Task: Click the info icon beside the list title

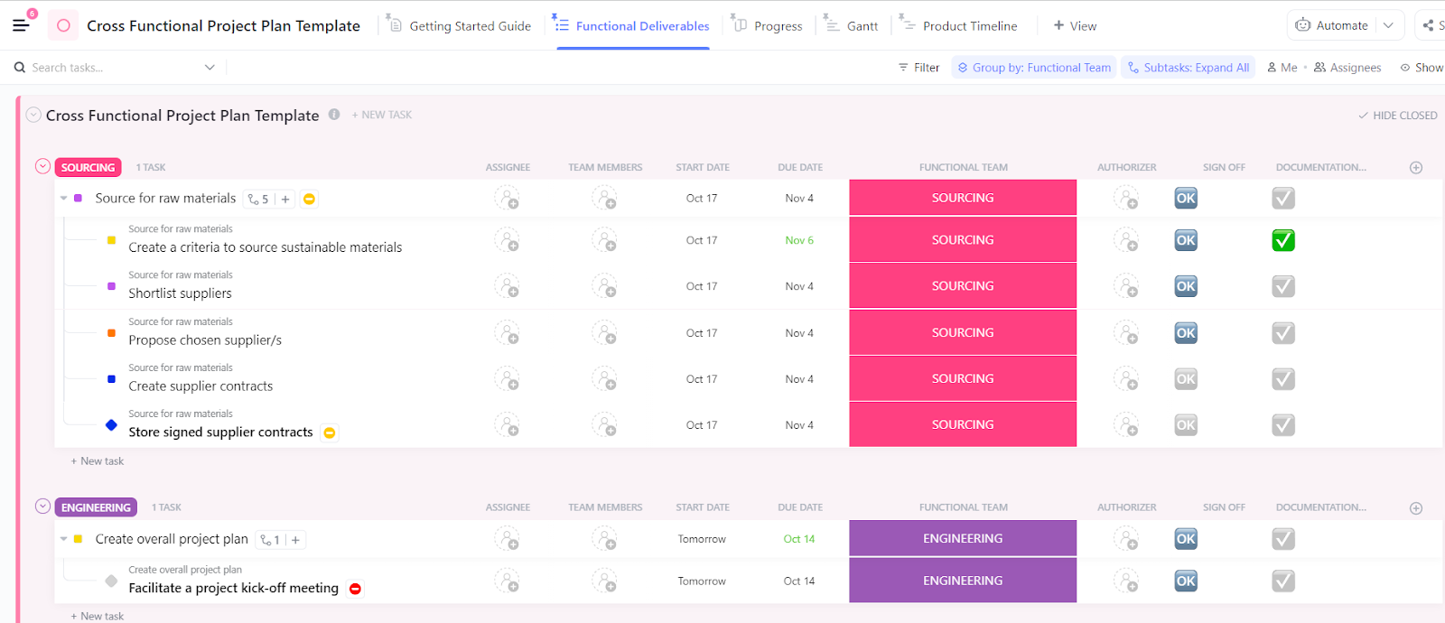Action: tap(334, 115)
